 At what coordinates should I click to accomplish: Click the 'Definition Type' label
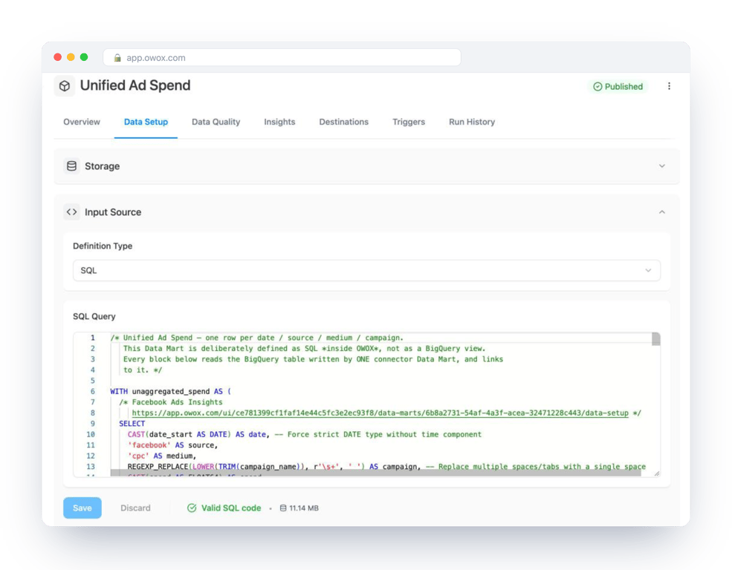(x=103, y=246)
